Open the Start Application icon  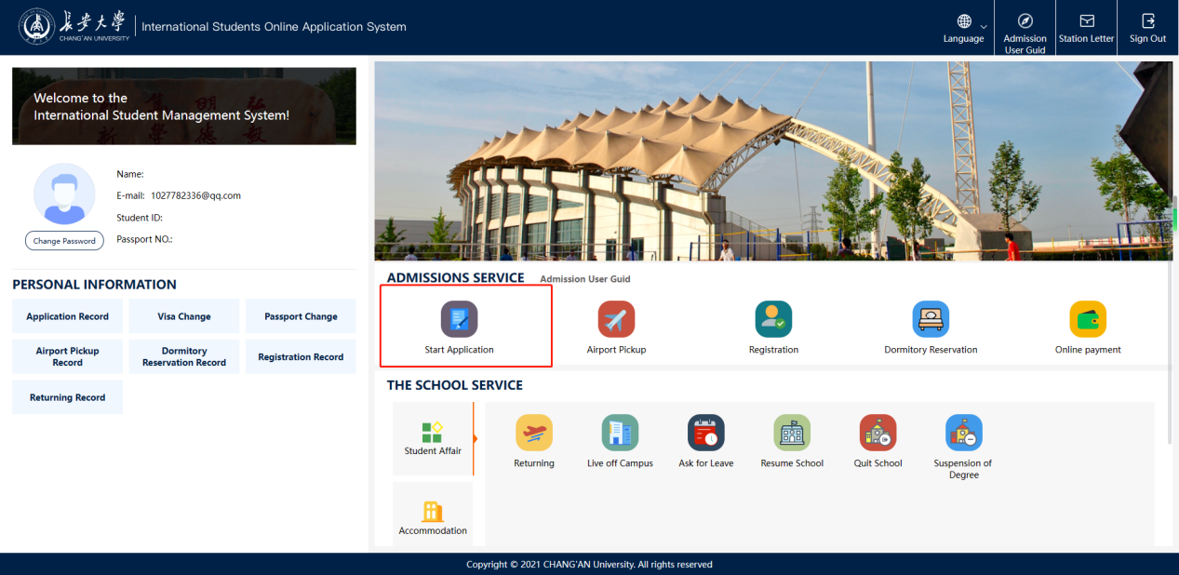click(459, 319)
